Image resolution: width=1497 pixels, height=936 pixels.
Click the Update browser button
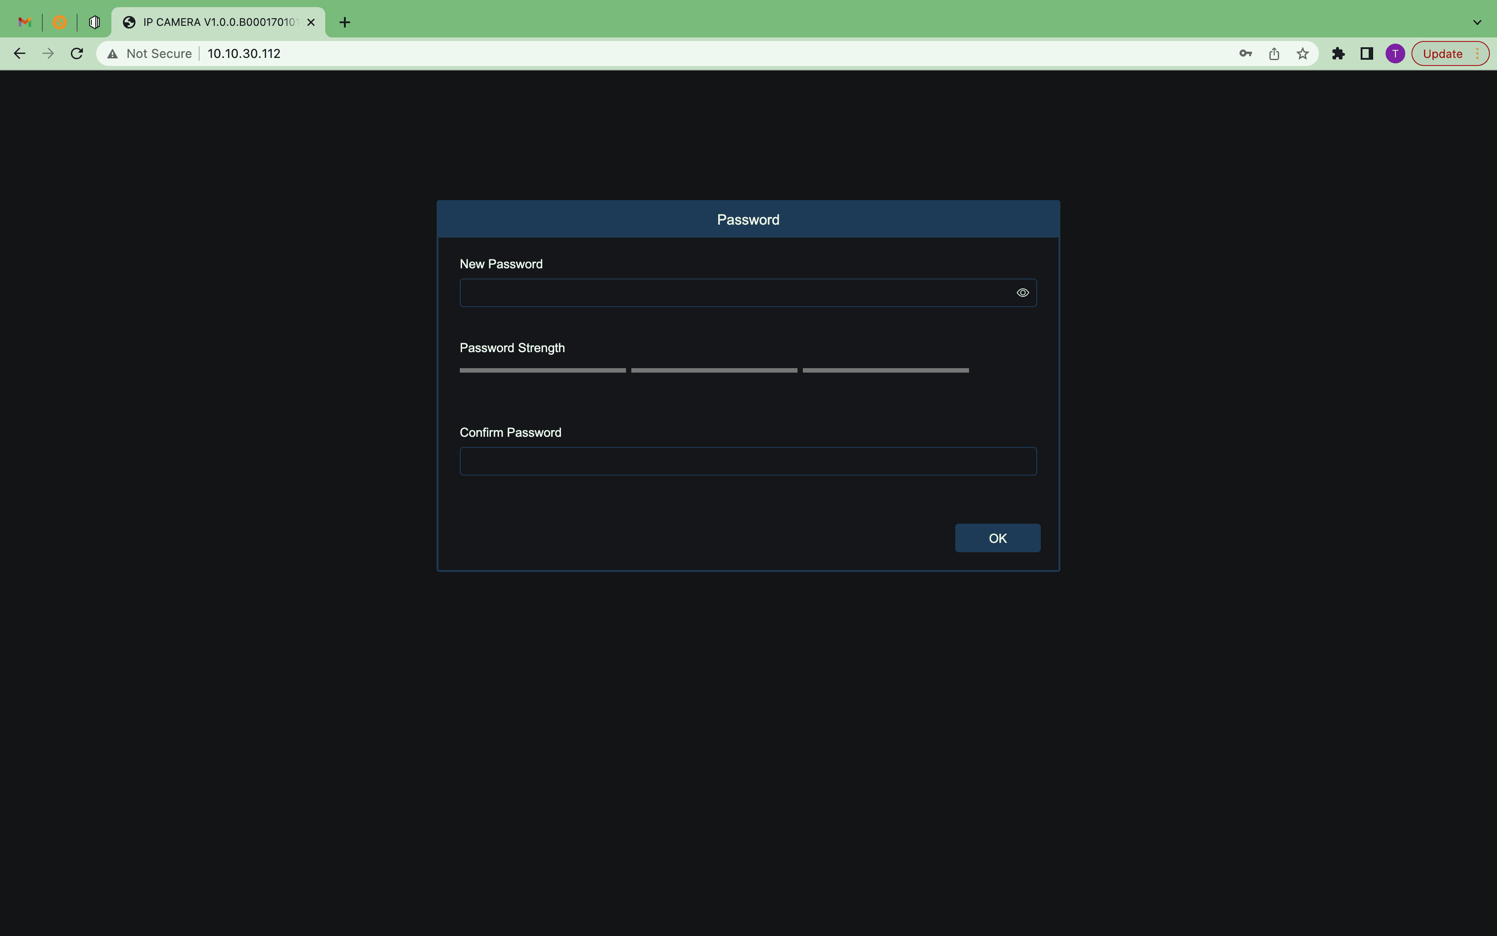(1442, 54)
